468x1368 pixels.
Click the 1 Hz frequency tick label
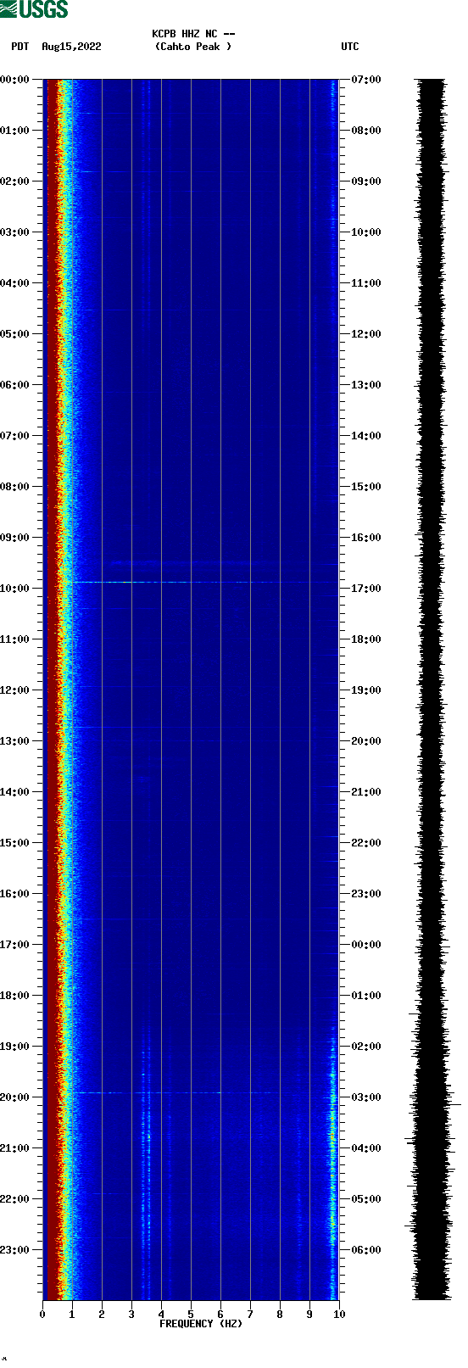[x=72, y=1315]
